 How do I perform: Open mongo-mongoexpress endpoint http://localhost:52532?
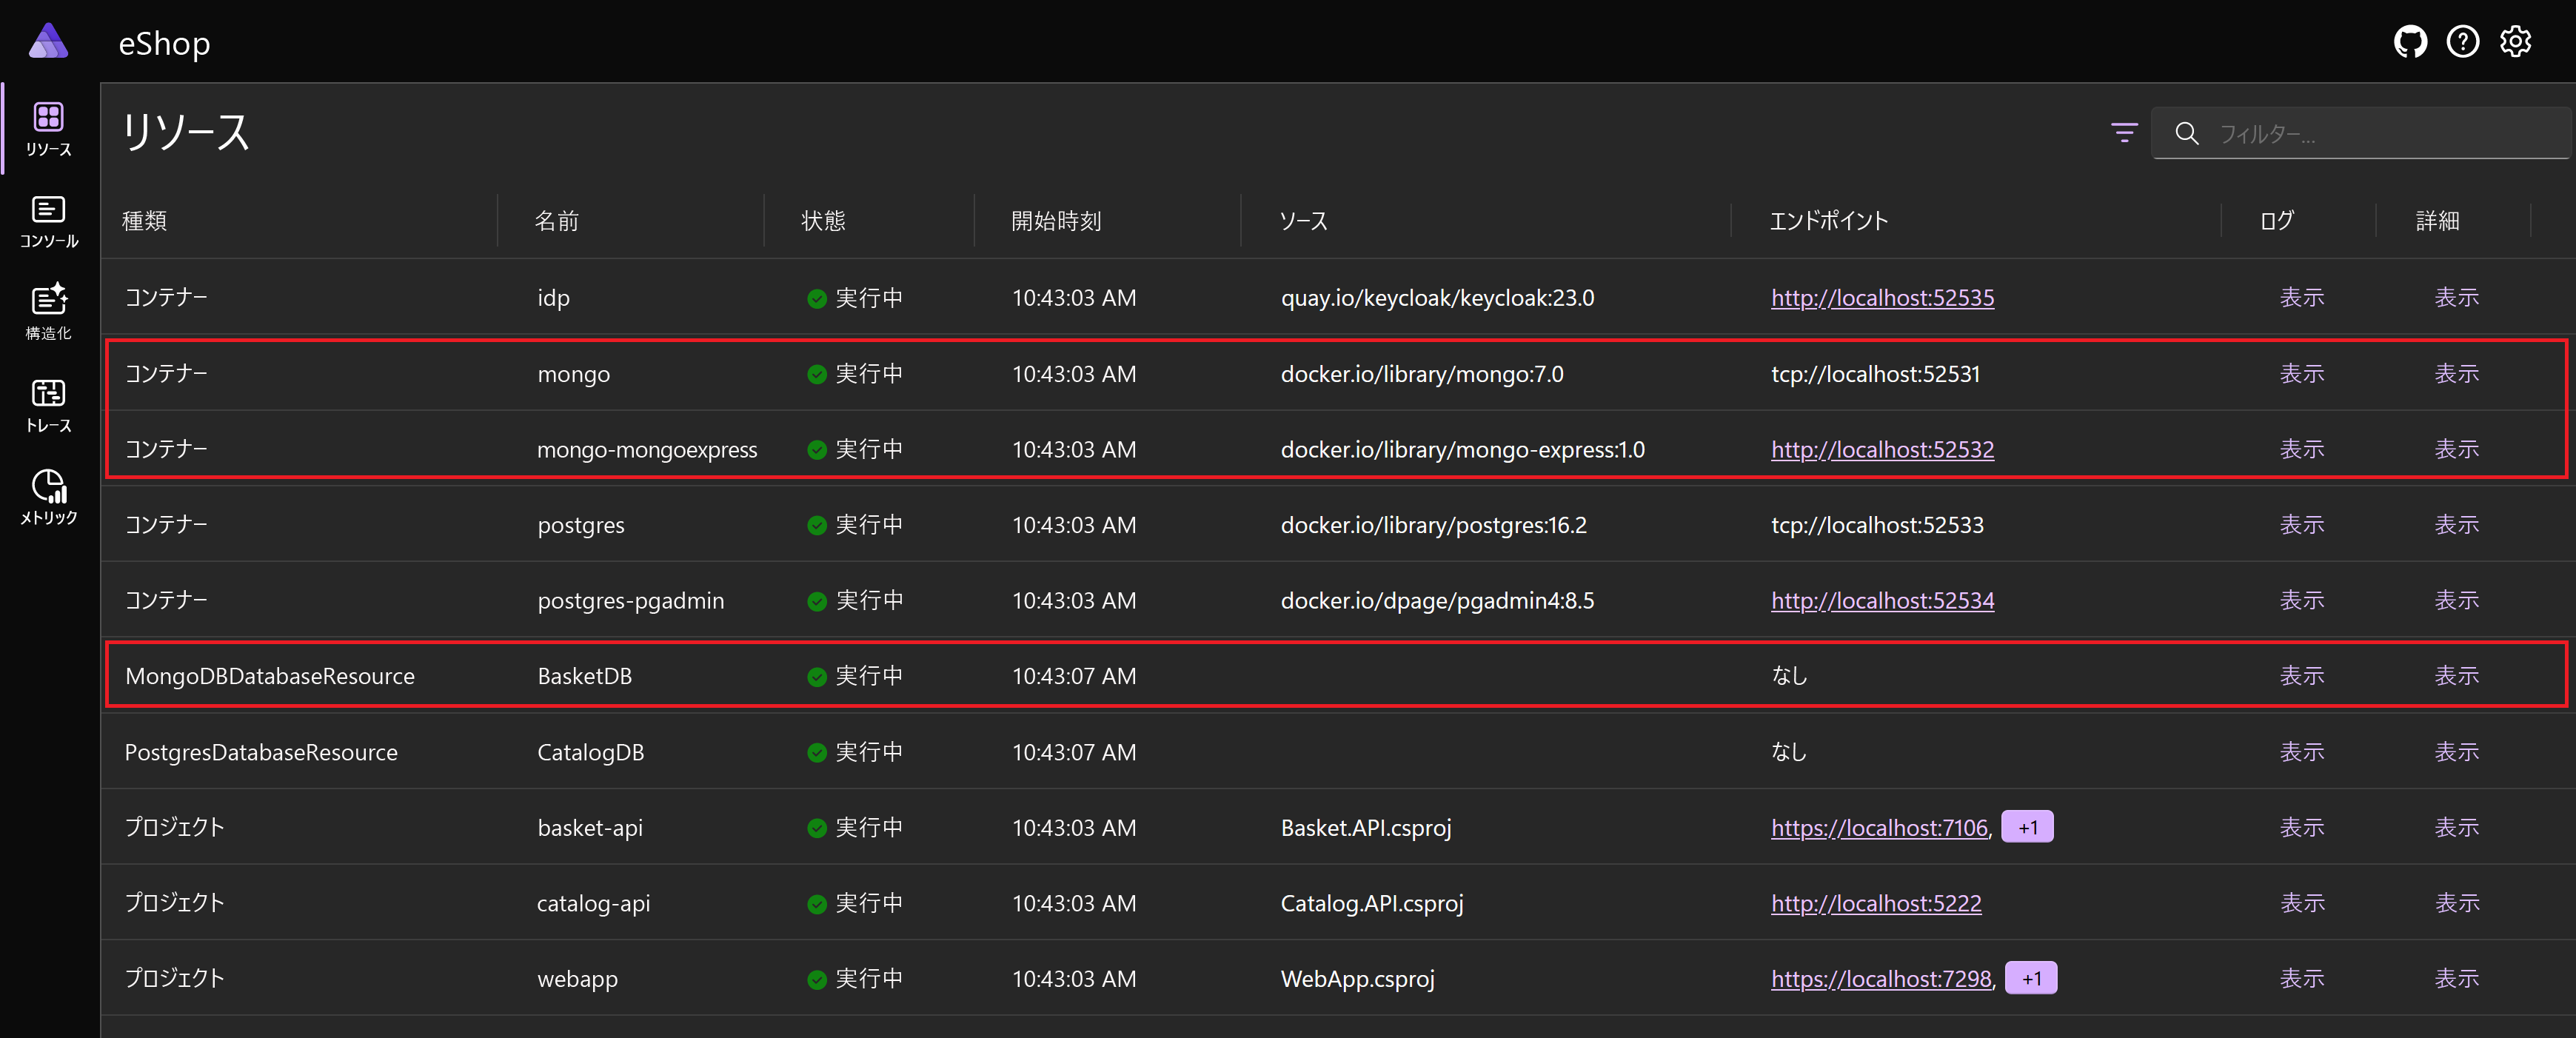(x=1882, y=450)
